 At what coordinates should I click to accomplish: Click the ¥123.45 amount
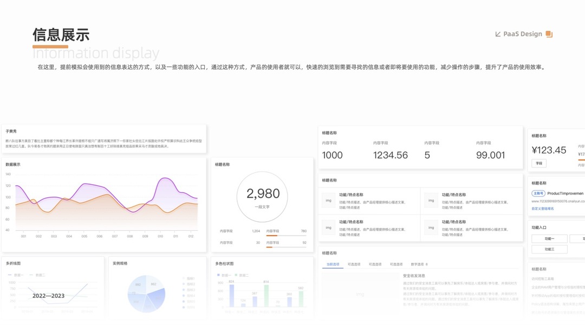[x=549, y=151]
